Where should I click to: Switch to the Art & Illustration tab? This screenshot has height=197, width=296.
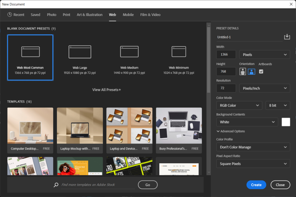coord(90,15)
